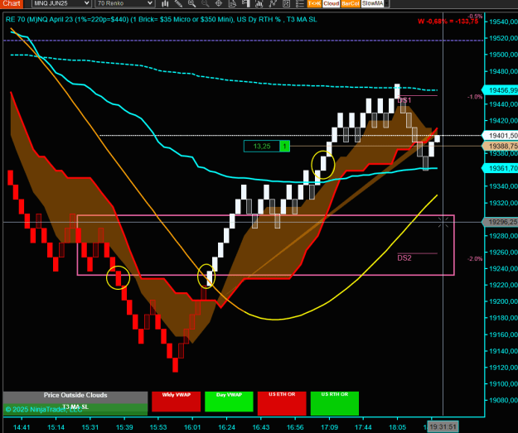
Task: Switch to the Chart tab
Action: coord(12,3)
